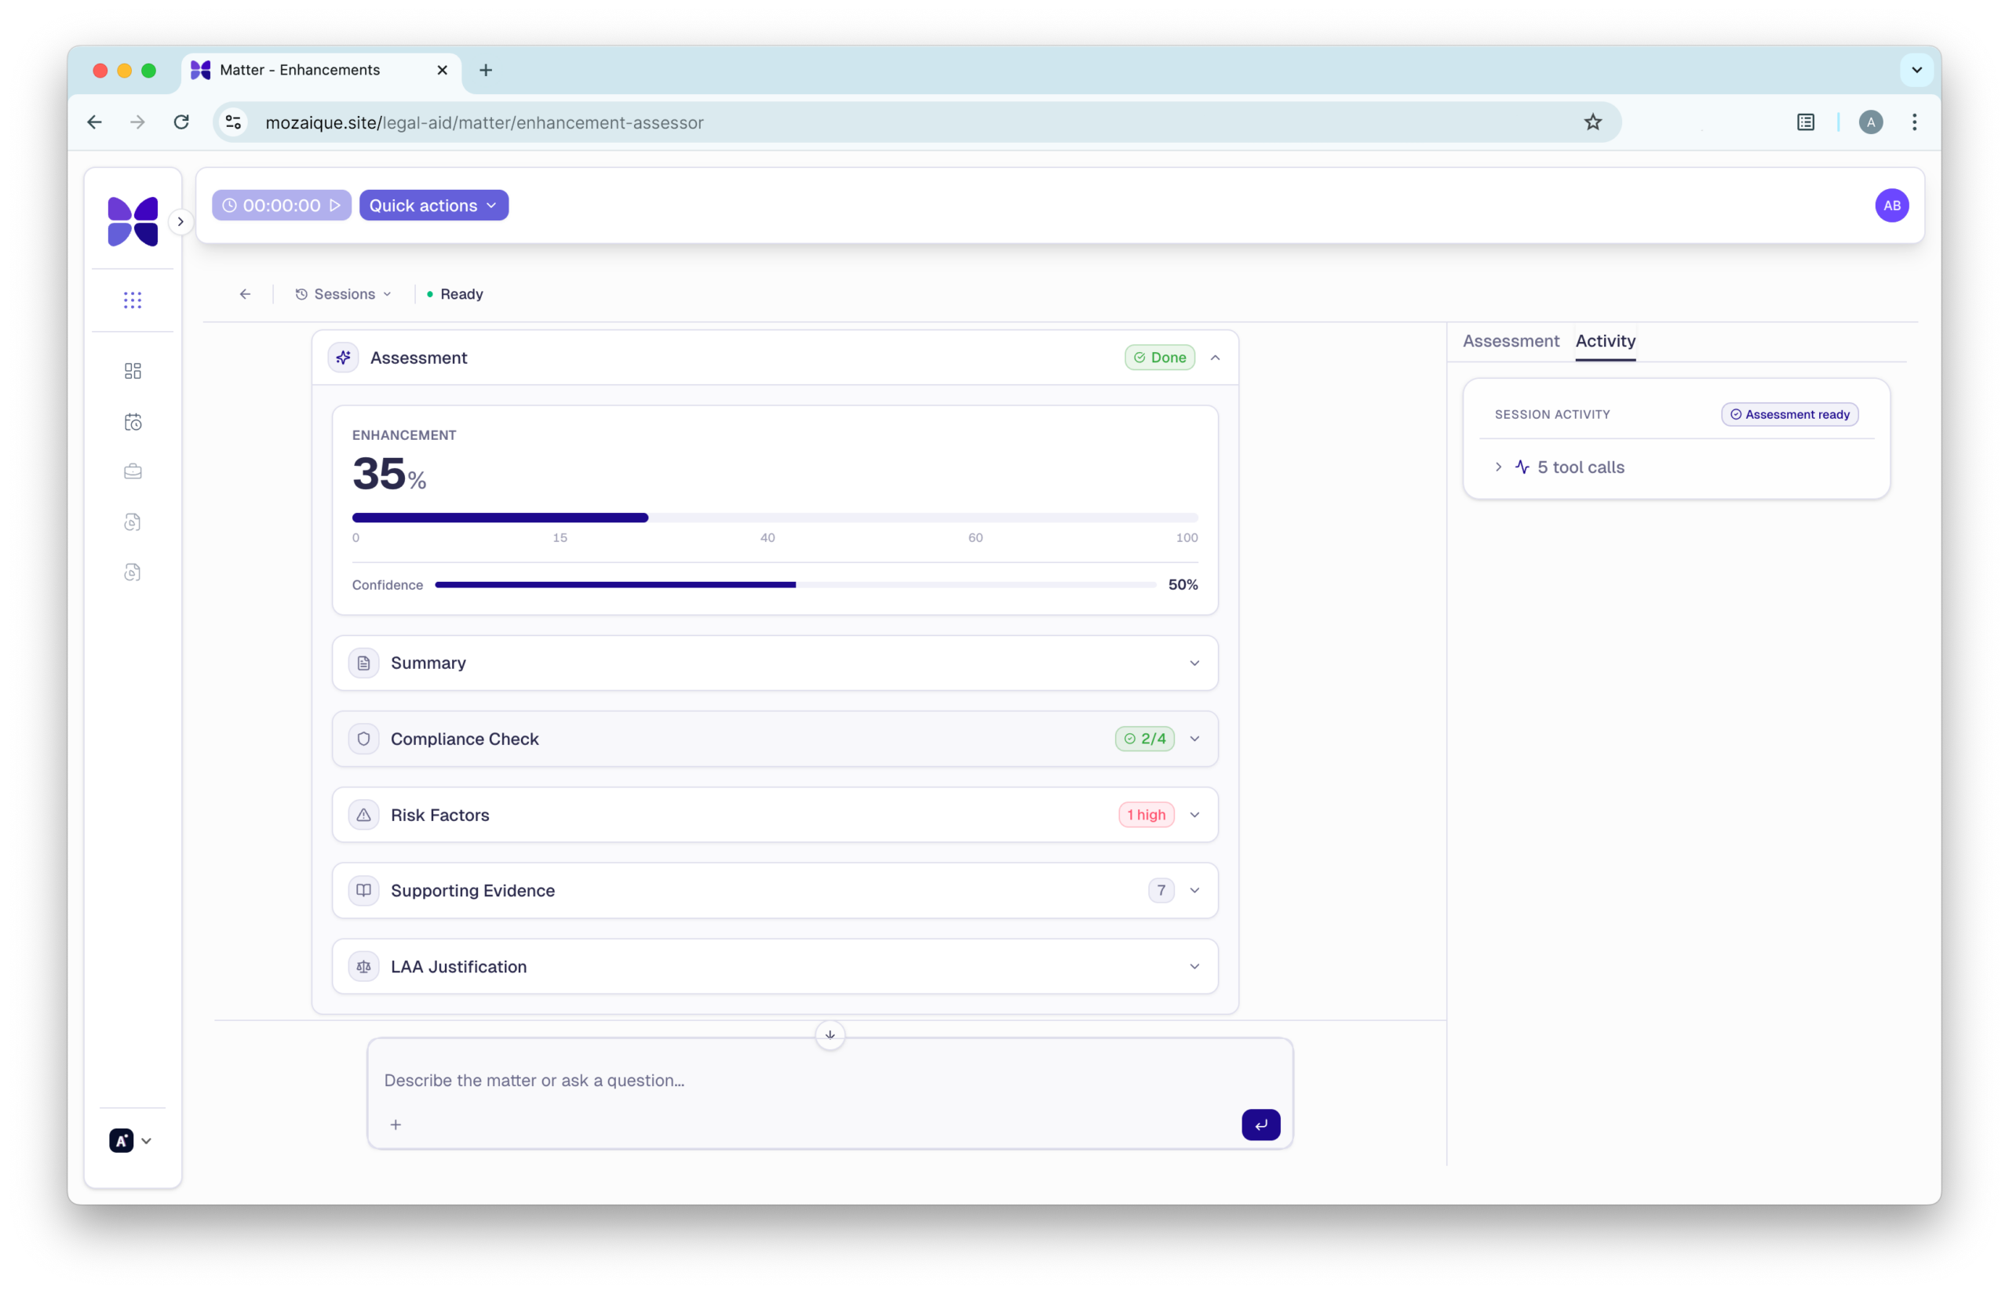Click the plus attachment icon in input
Screen dimensions: 2009x1294
point(396,1125)
